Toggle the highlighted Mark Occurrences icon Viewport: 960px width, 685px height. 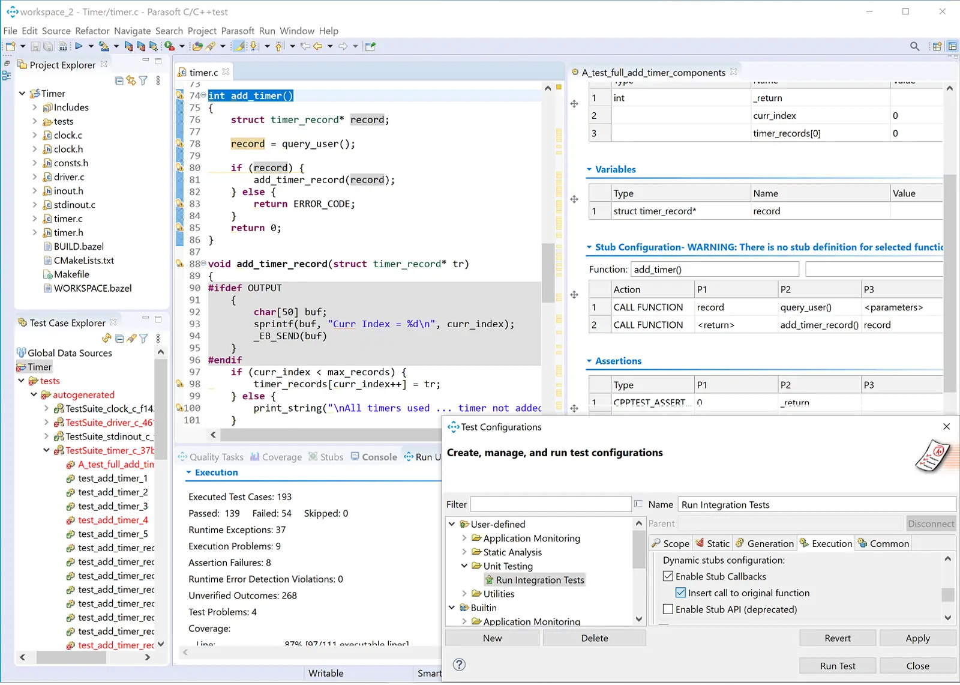coord(239,46)
